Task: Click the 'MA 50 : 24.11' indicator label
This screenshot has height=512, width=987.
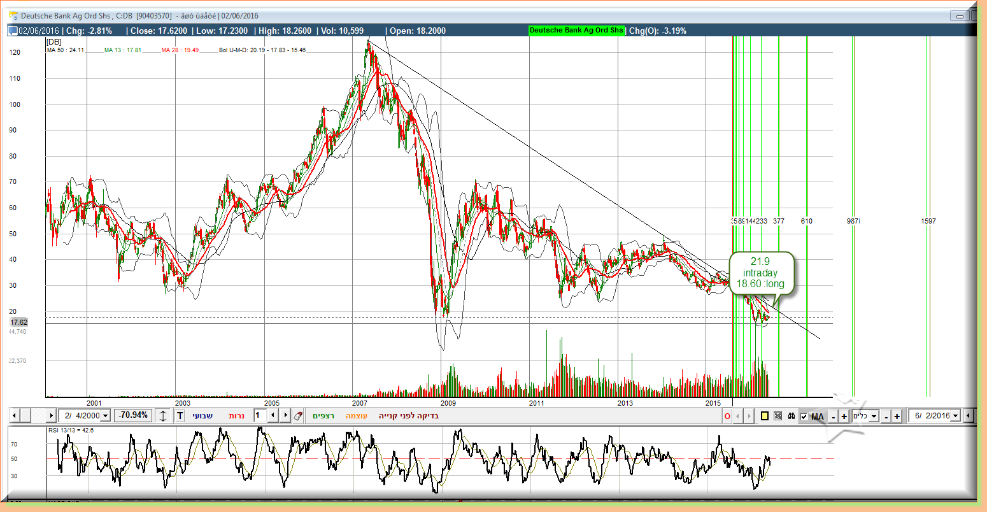Action: (x=65, y=50)
